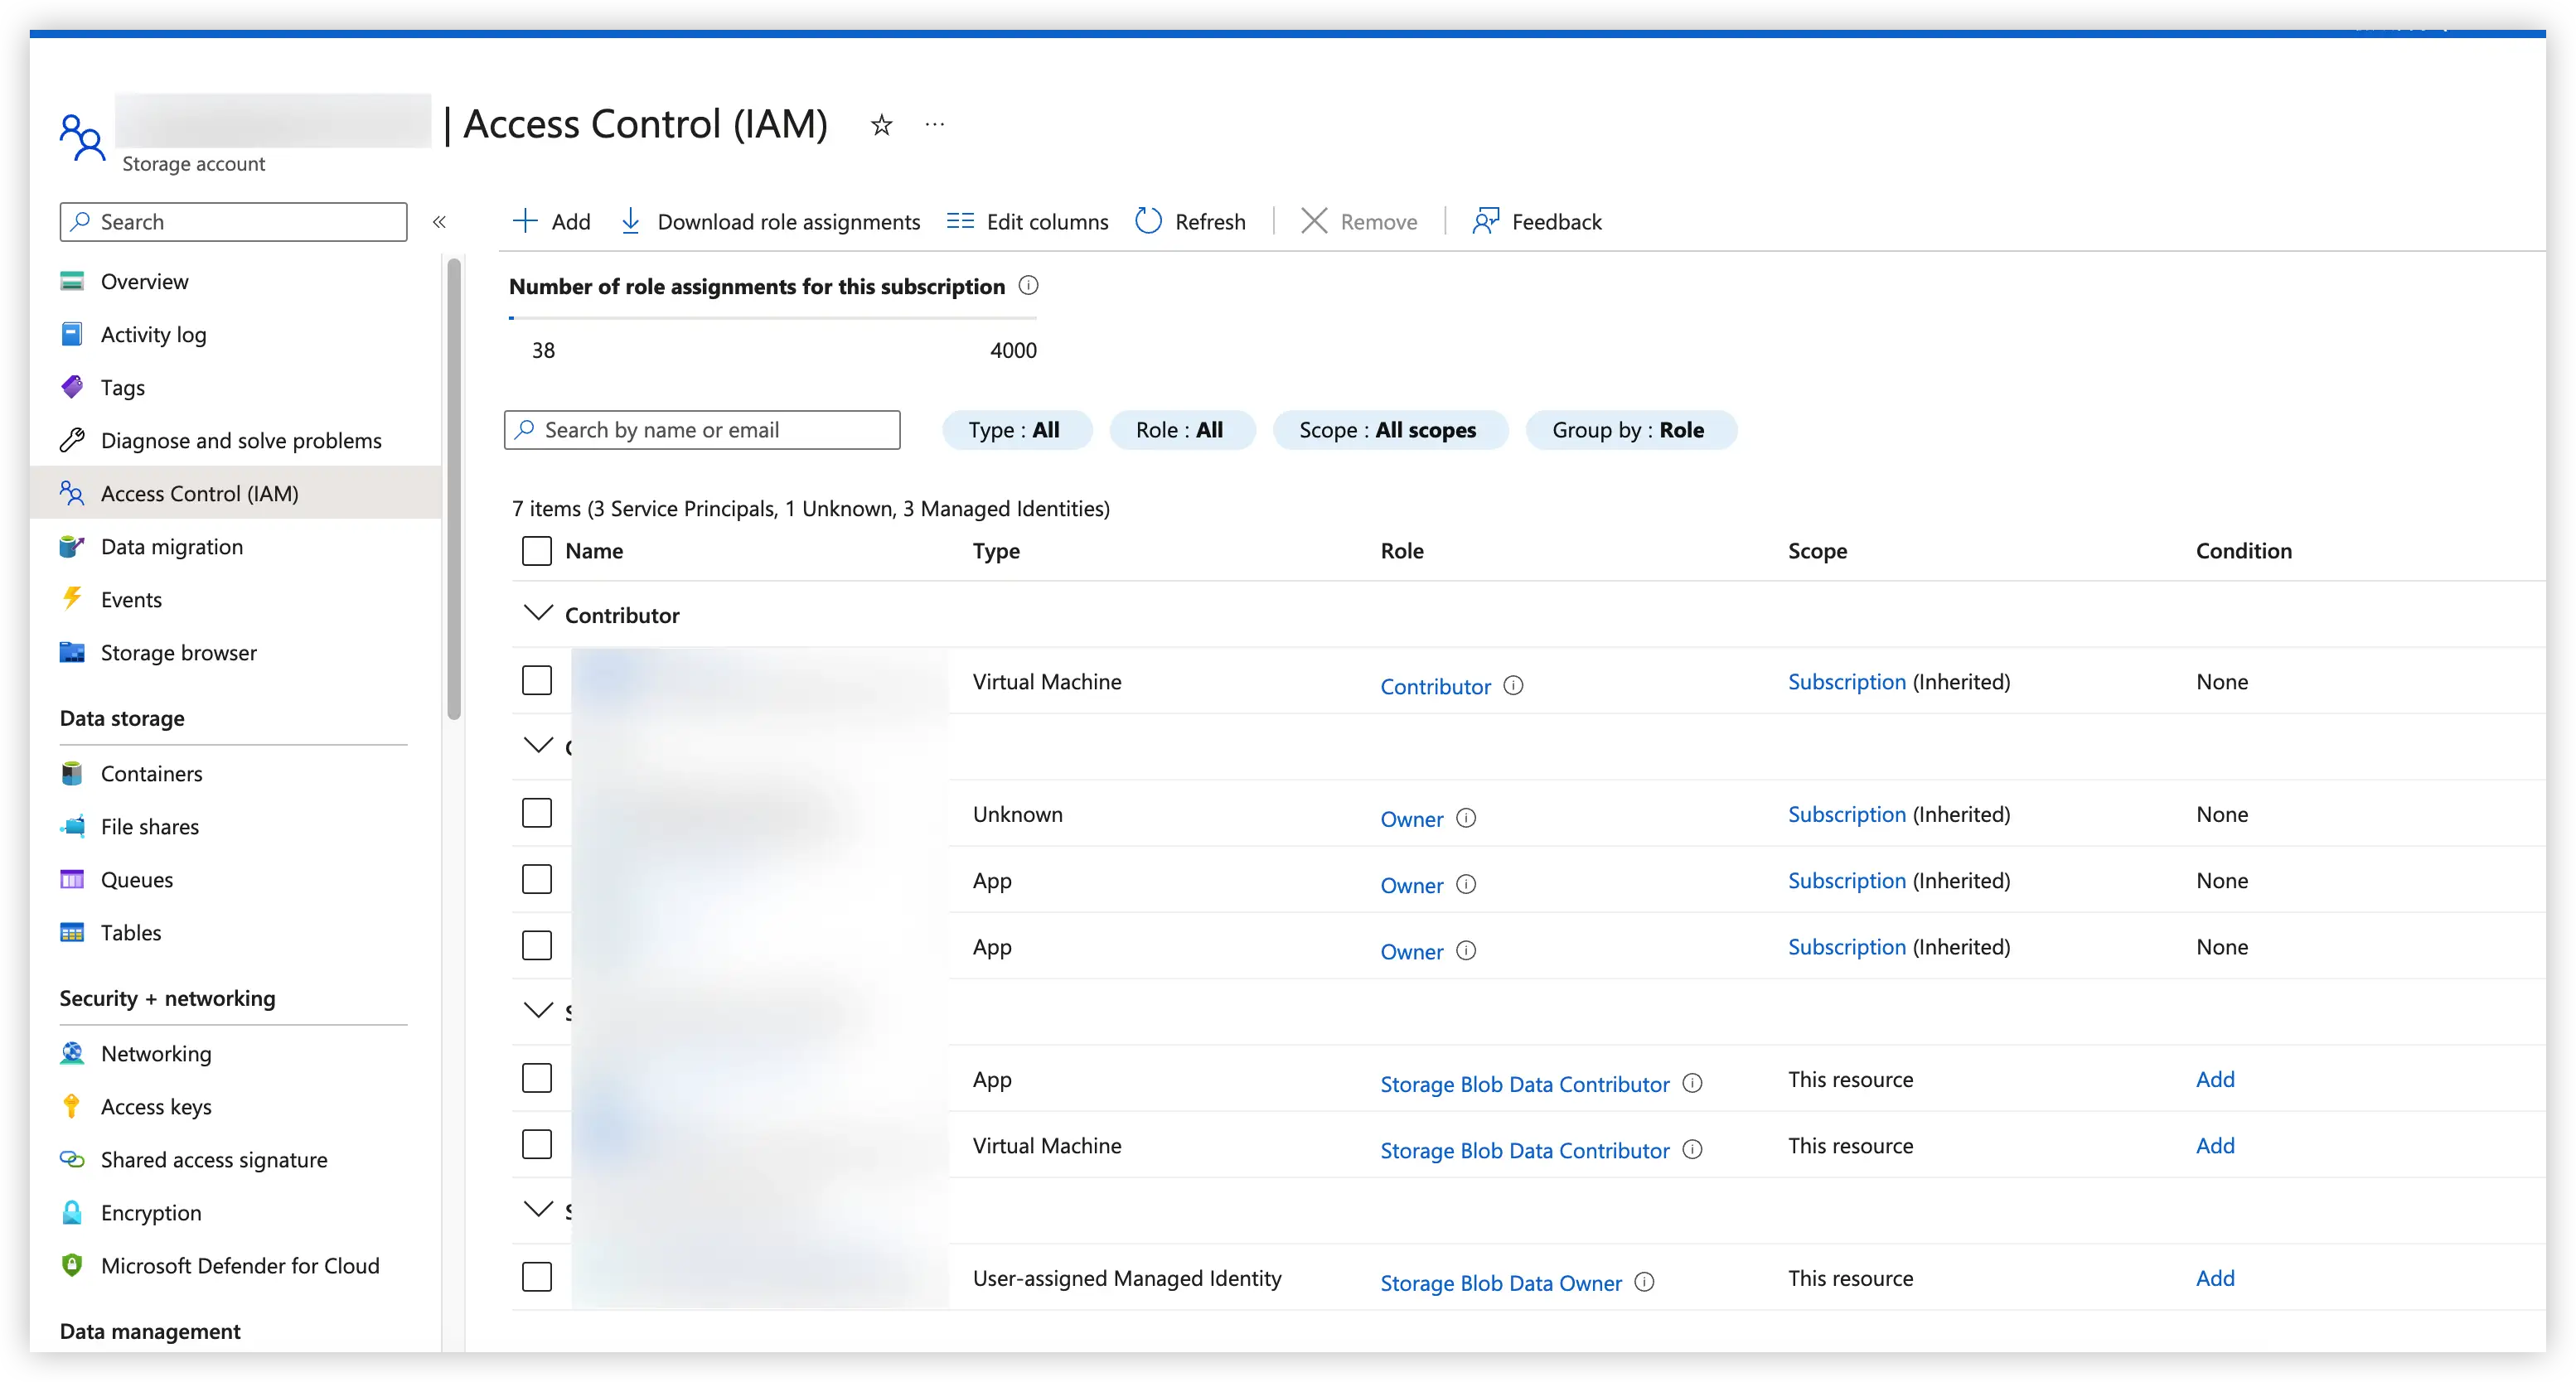Check the Virtual Machine Storage Blob Data Contributor checkbox

pos(537,1145)
